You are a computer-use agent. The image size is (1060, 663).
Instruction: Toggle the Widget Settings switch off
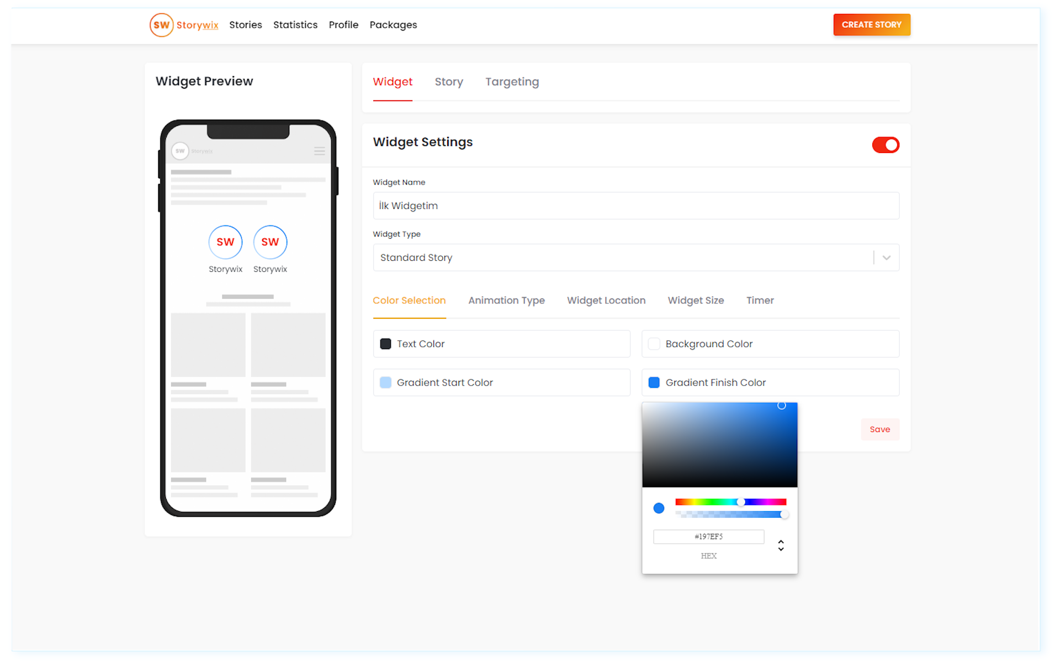coord(885,145)
